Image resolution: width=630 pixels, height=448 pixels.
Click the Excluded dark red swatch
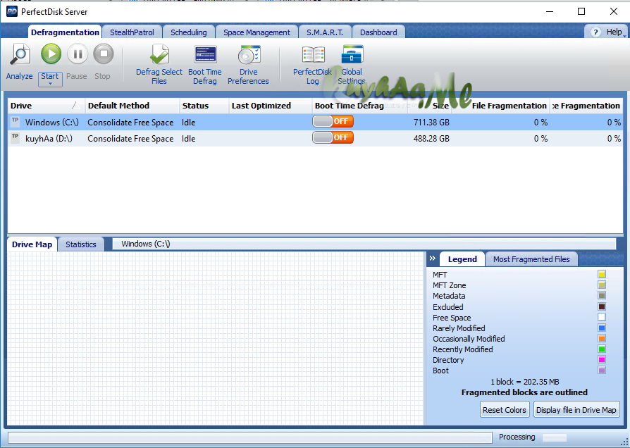coord(602,306)
